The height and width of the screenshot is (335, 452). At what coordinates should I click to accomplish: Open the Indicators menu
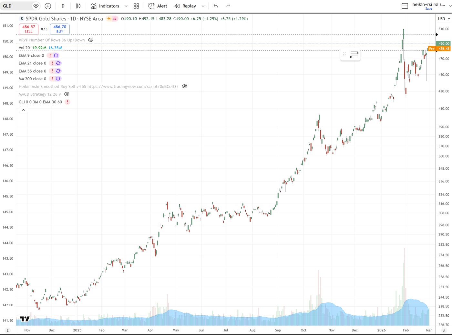coord(105,6)
